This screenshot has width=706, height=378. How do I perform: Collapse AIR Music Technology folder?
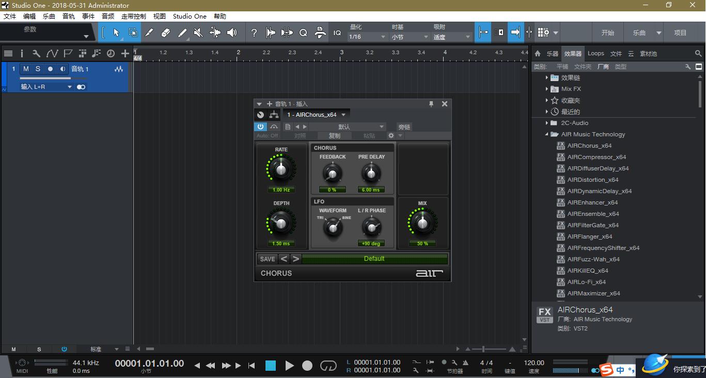click(x=547, y=134)
